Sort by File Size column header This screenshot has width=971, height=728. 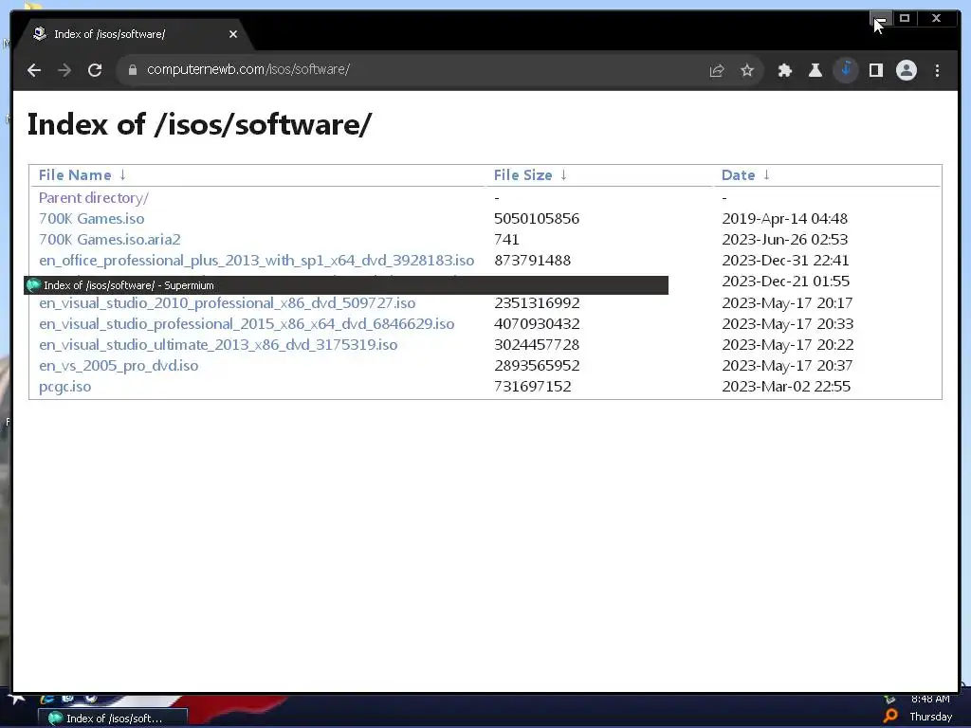coord(522,175)
